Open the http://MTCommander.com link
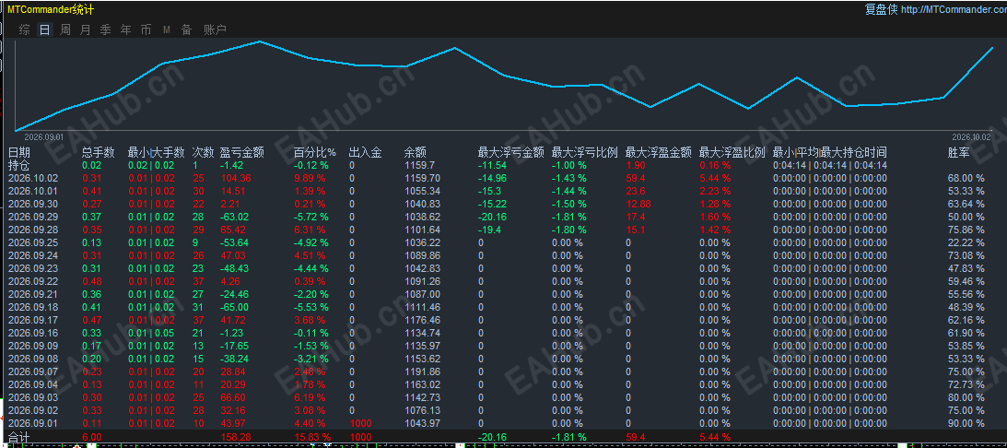Image resolution: width=1007 pixels, height=448 pixels. (954, 9)
